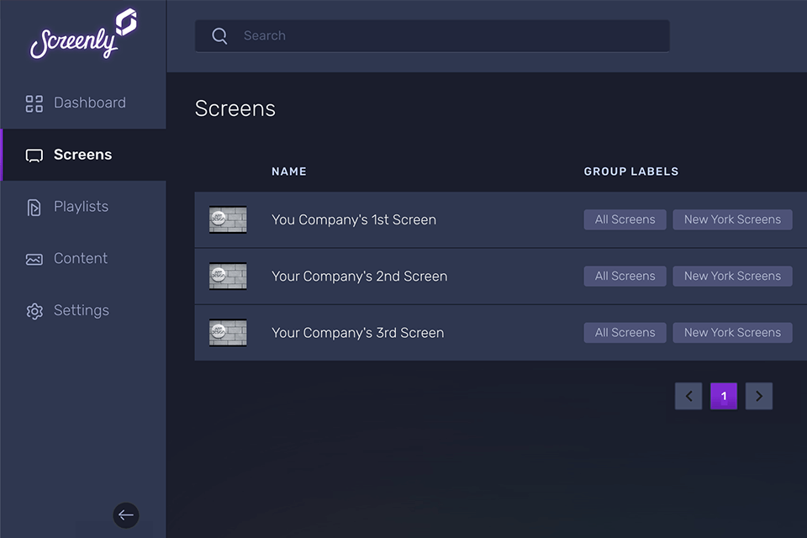Click the Settings gear icon
The width and height of the screenshot is (807, 538).
pyautogui.click(x=34, y=311)
